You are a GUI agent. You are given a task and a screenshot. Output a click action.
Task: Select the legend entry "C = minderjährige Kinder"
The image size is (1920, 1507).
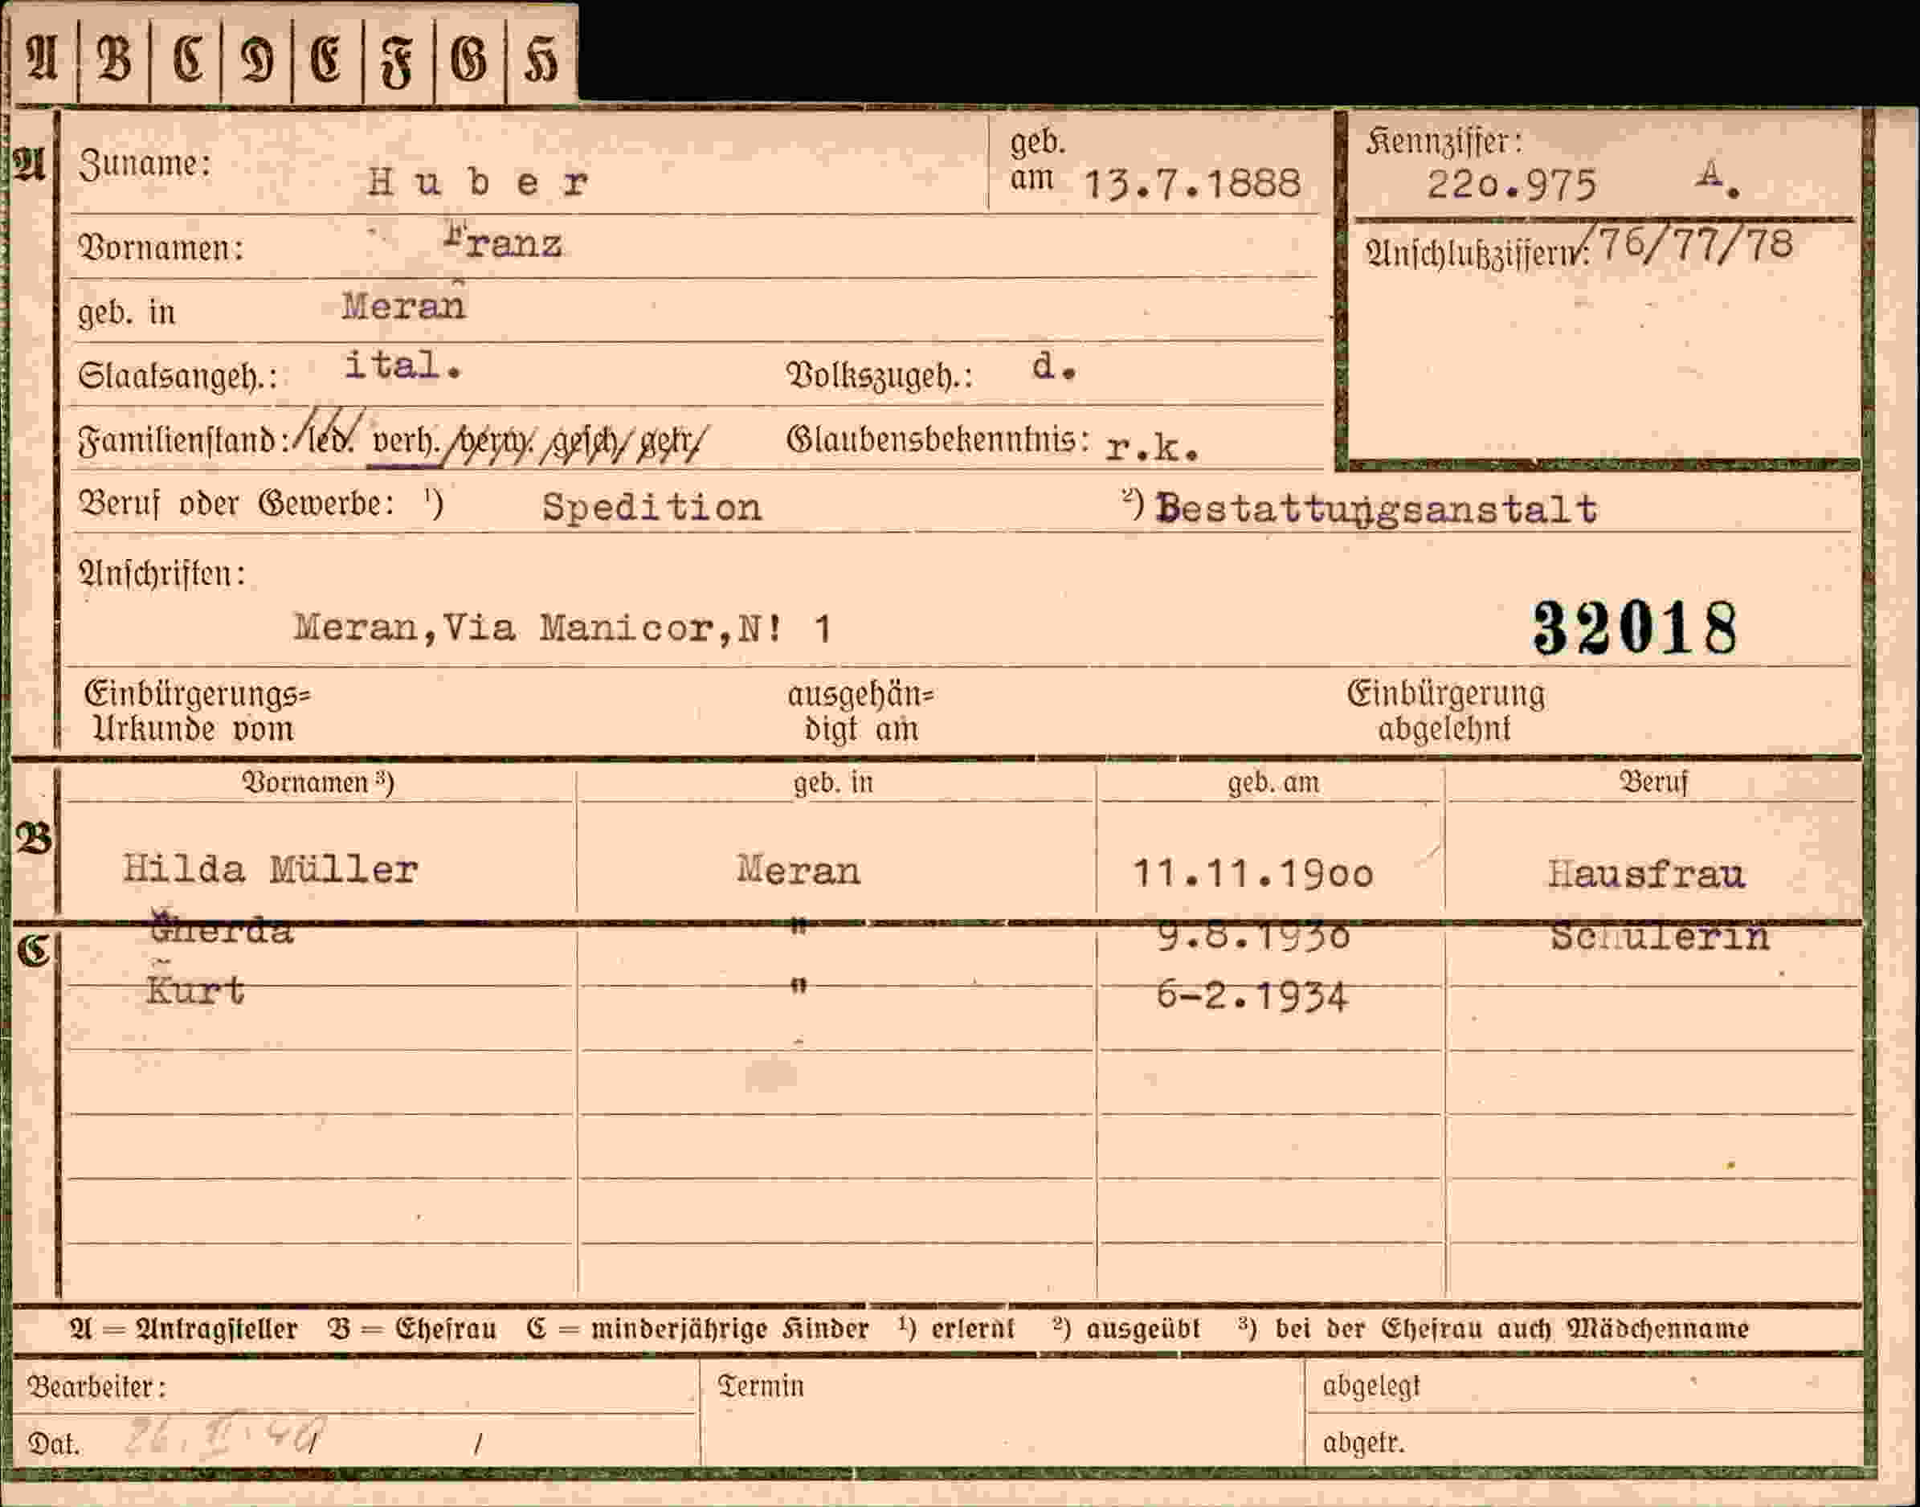point(697,1329)
